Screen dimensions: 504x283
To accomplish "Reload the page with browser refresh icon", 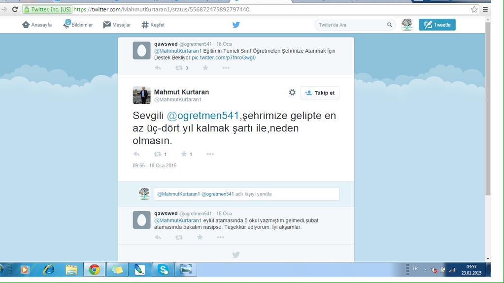I will (15, 9).
